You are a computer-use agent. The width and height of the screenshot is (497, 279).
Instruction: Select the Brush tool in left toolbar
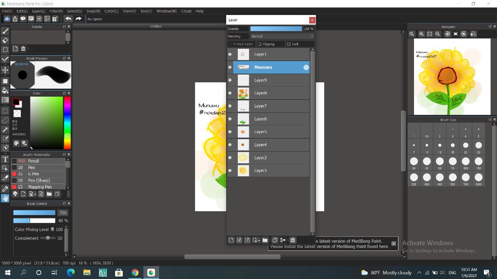[5, 31]
